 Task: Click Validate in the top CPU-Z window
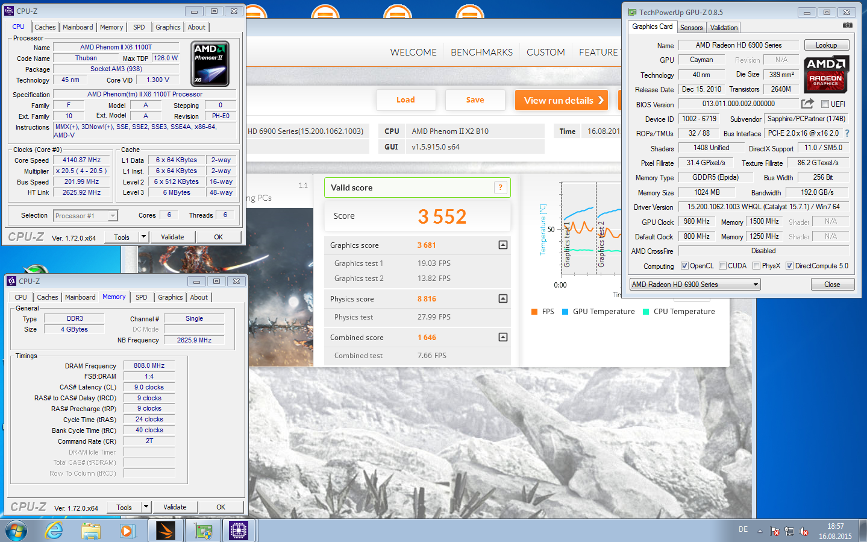(x=172, y=237)
